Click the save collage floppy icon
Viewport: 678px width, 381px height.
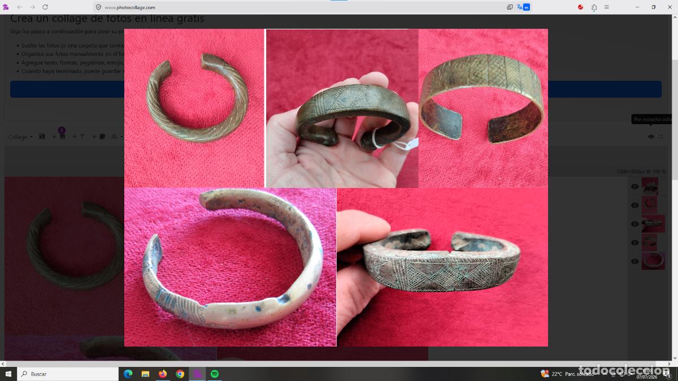tap(42, 137)
